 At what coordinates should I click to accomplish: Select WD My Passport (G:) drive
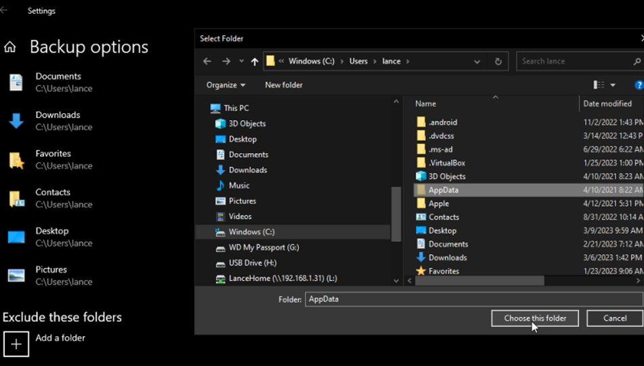(263, 247)
